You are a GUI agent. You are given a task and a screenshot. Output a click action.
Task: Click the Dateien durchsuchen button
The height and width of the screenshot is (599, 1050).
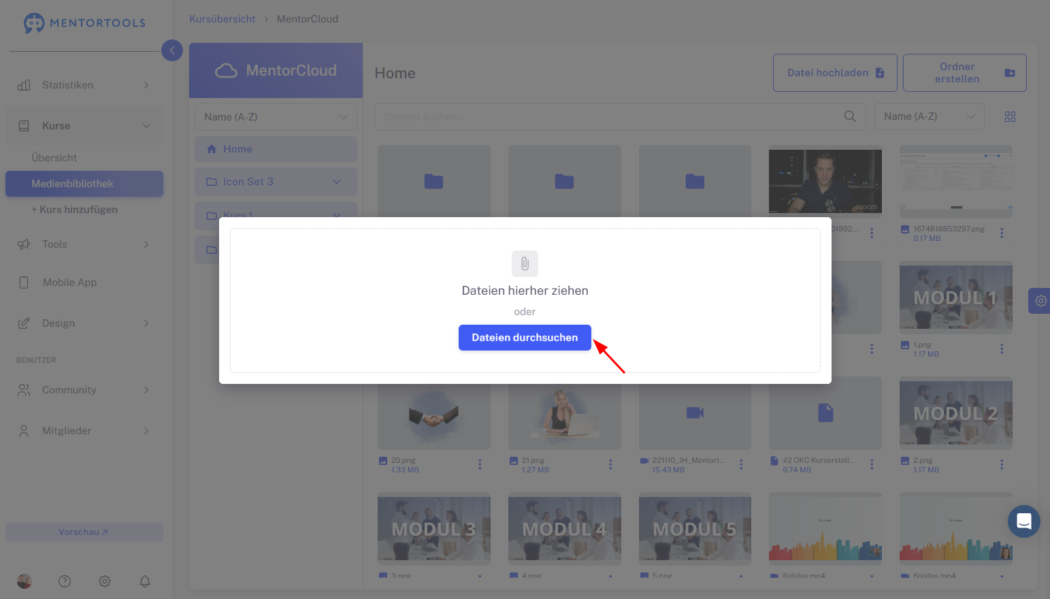coord(525,338)
